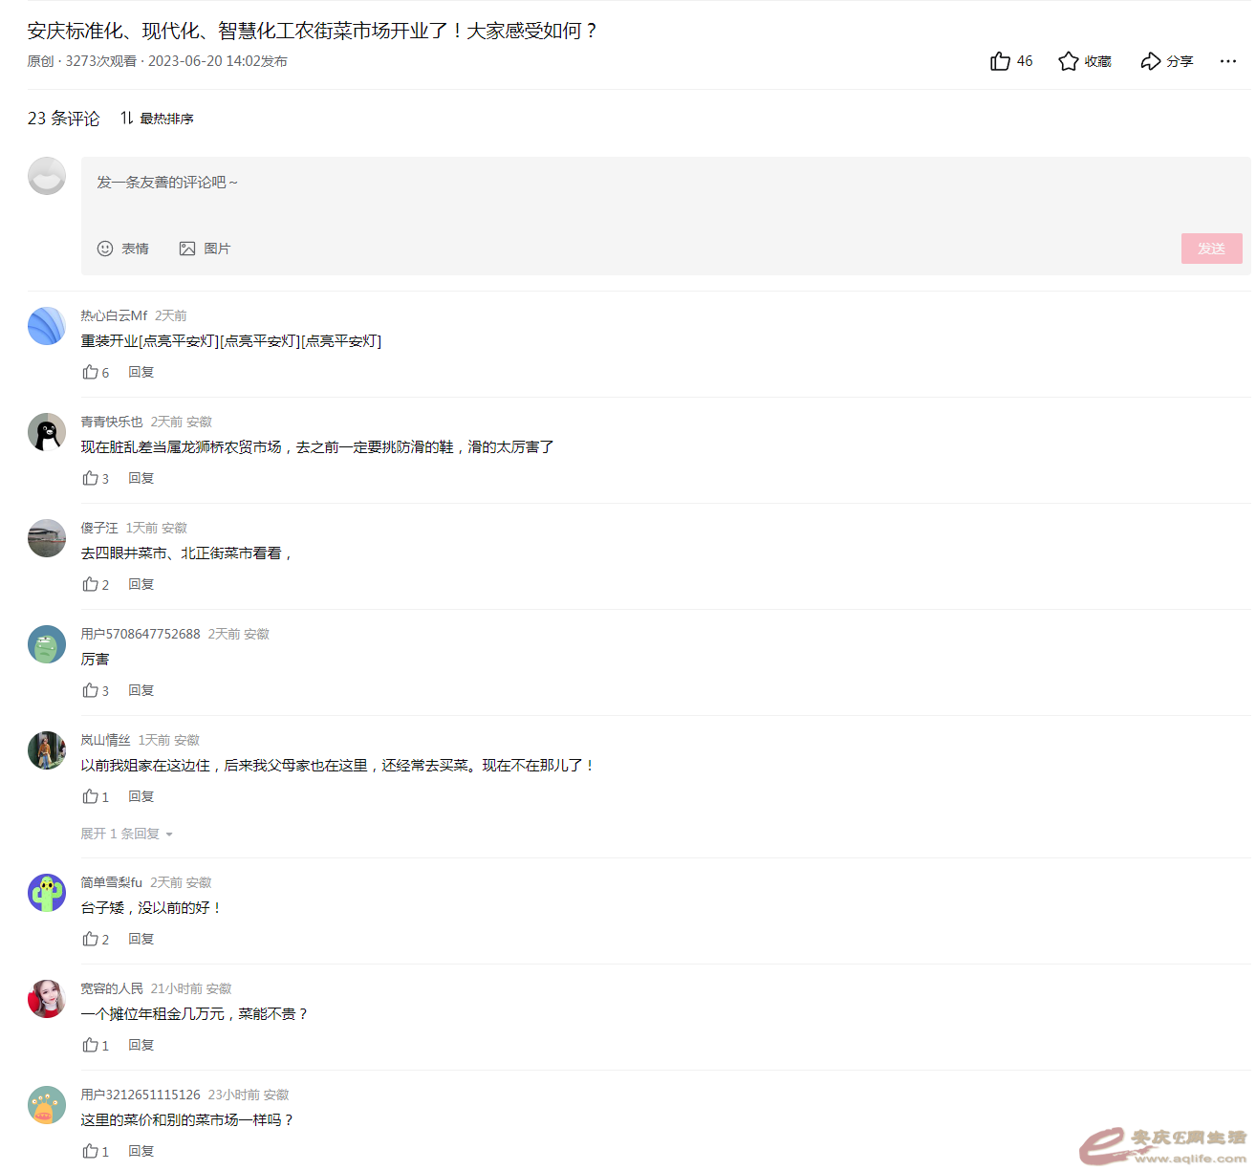View 宽容的人民's profile picture

click(47, 999)
